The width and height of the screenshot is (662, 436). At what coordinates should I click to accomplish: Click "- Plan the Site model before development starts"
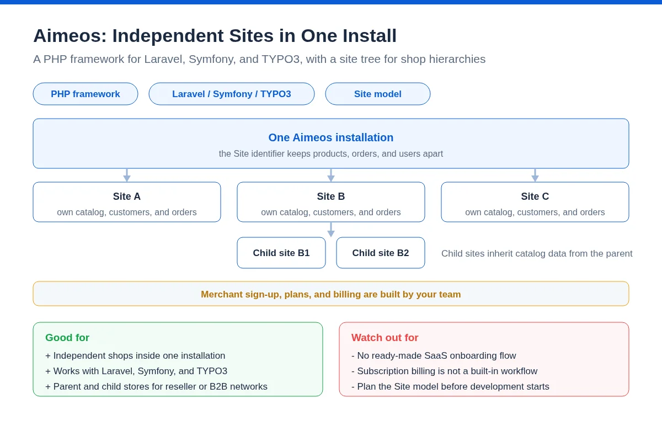click(x=450, y=387)
